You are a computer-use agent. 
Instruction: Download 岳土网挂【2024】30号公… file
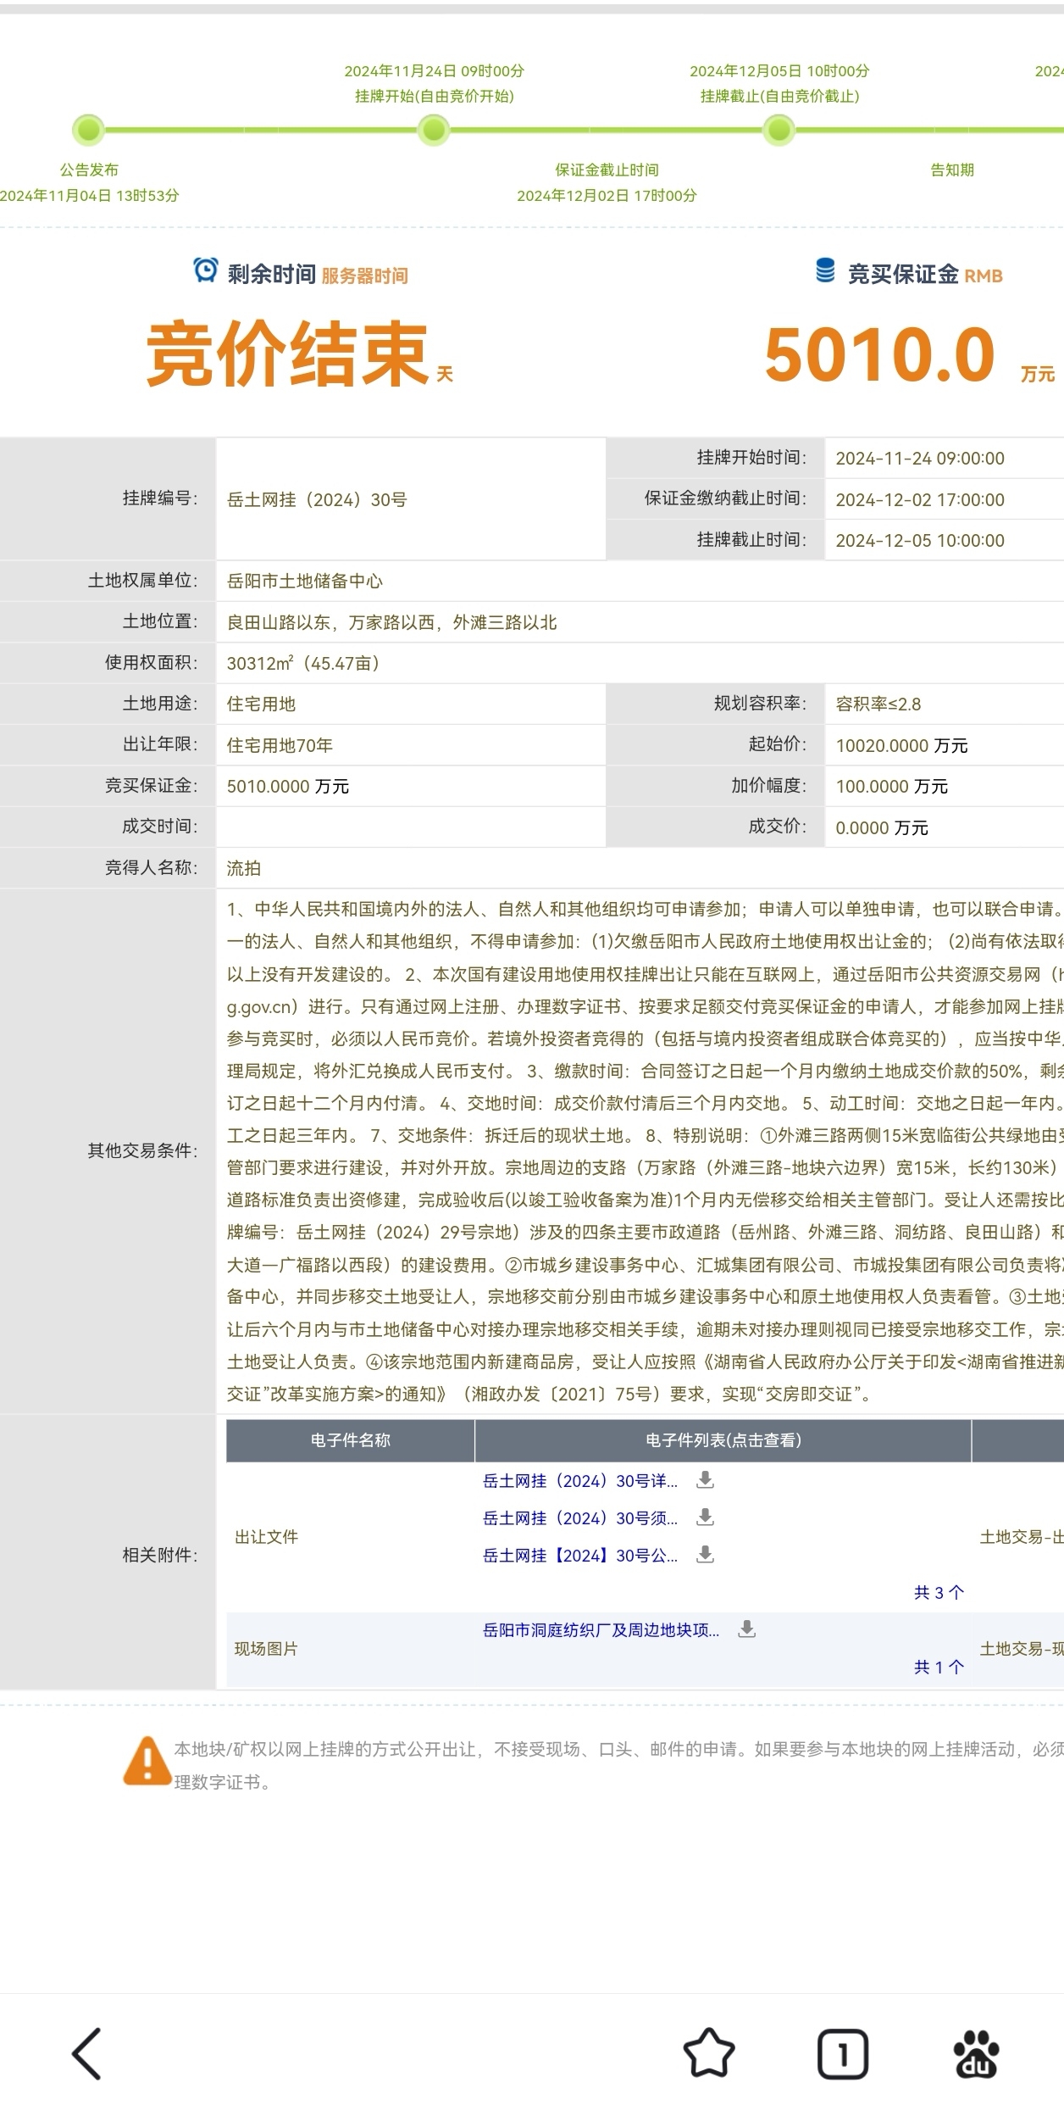[705, 1554]
